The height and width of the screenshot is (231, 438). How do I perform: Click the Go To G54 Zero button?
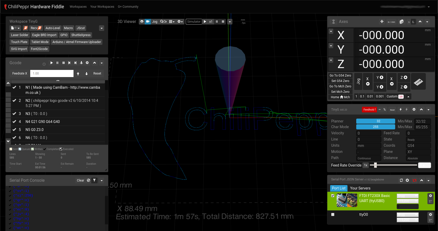(x=340, y=76)
